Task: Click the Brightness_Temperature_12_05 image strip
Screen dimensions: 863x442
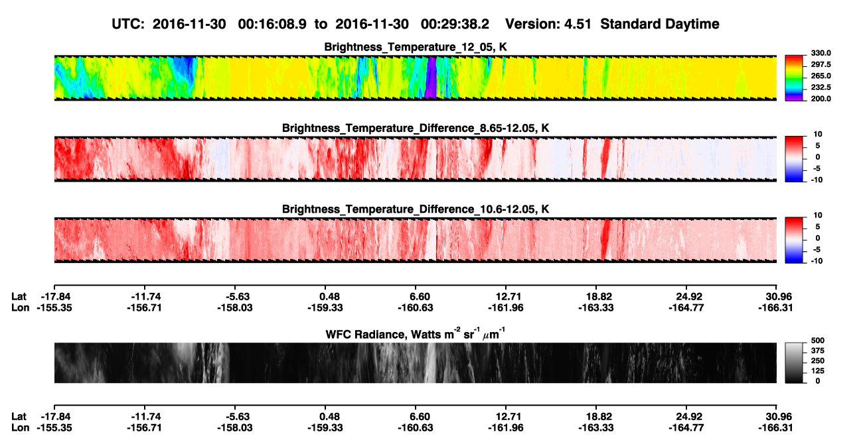Action: (416, 78)
